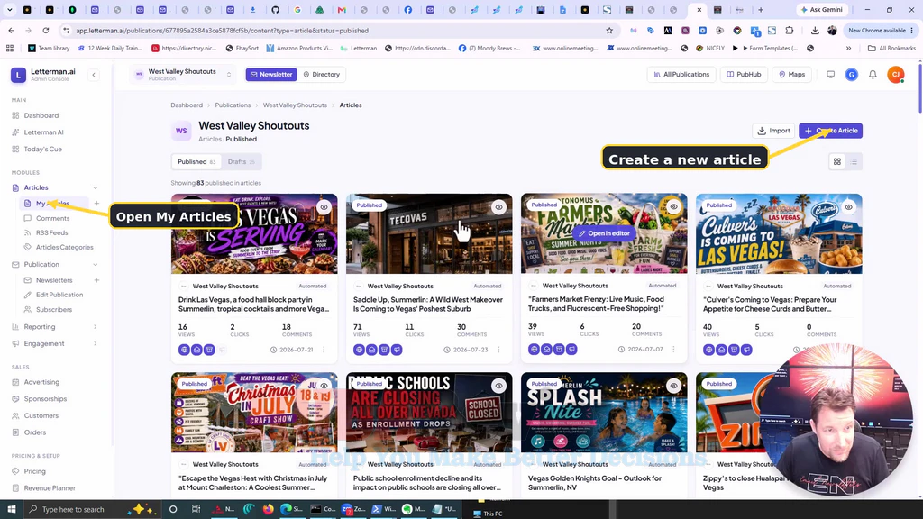Collapse the Articles module section
This screenshot has height=519, width=923.
click(96, 187)
